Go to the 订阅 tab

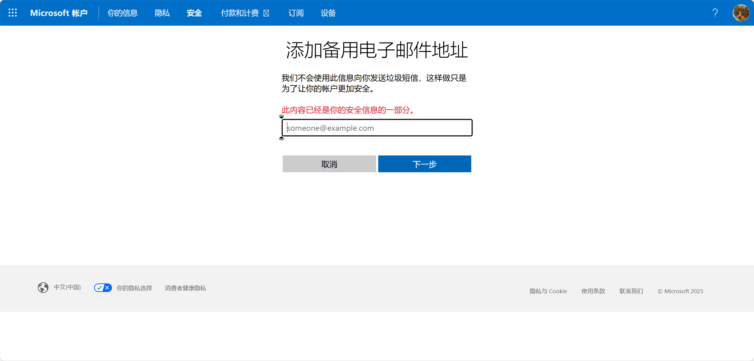tap(296, 13)
